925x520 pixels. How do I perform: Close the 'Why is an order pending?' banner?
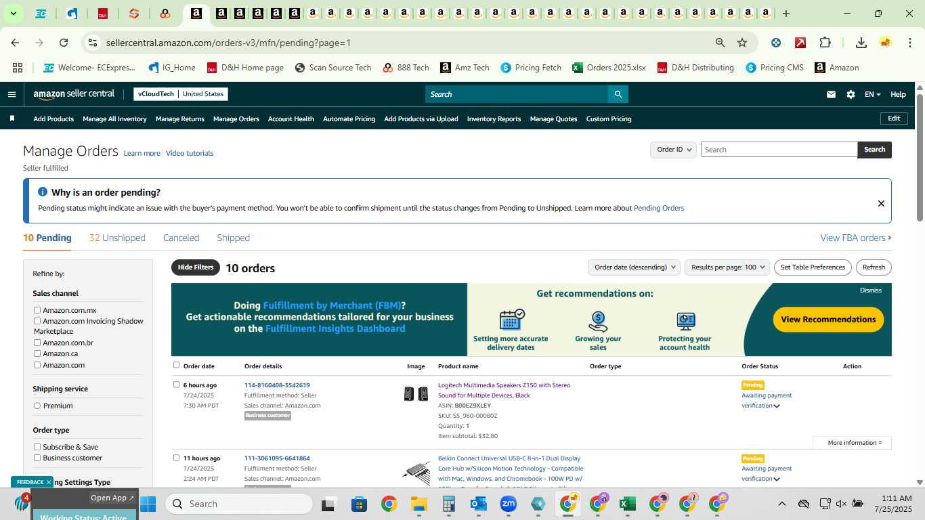tap(881, 203)
